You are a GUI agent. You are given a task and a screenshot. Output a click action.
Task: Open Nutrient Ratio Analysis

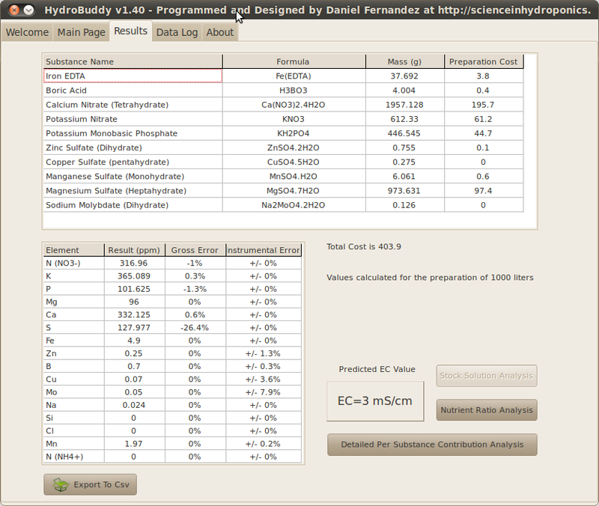pos(487,410)
